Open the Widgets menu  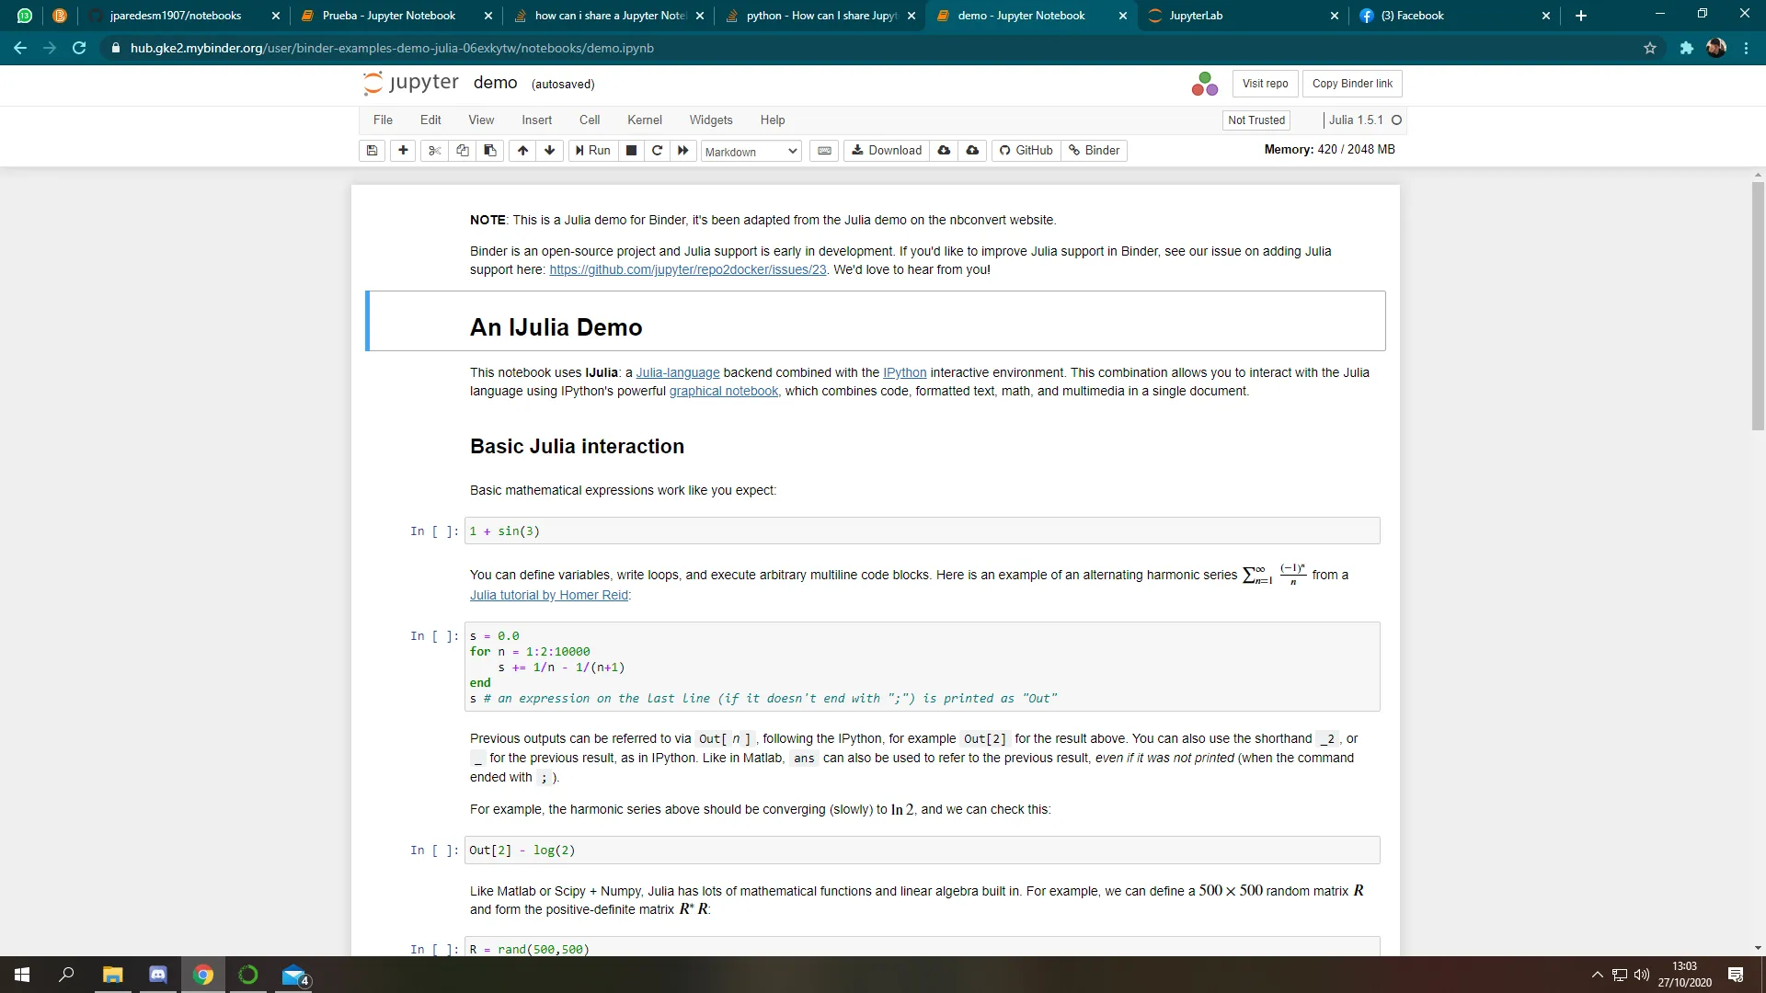[x=710, y=120]
